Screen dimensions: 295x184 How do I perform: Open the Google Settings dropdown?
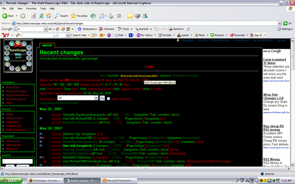click(x=285, y=29)
